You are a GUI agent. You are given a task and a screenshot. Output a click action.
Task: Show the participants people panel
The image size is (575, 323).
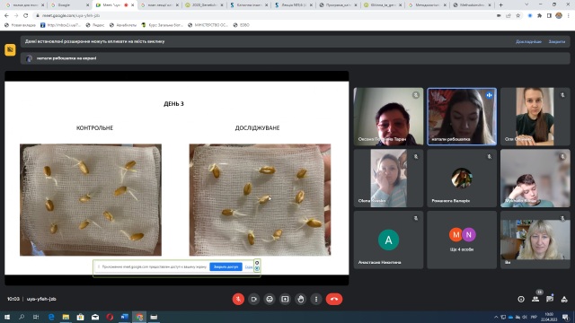(535, 299)
